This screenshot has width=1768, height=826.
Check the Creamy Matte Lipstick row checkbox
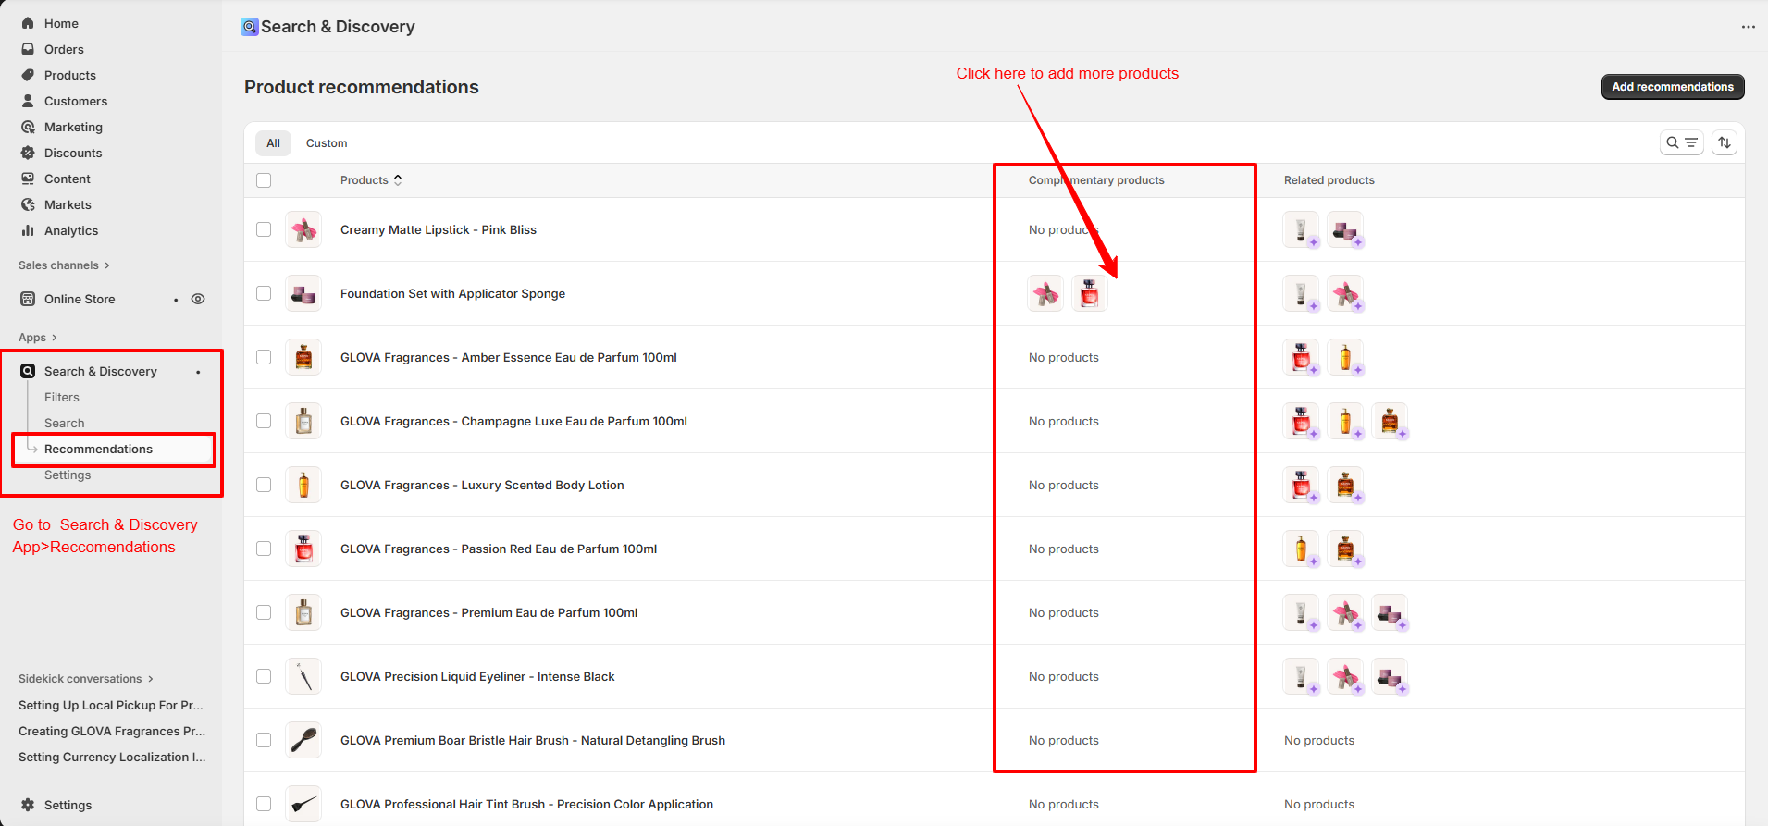tap(264, 229)
